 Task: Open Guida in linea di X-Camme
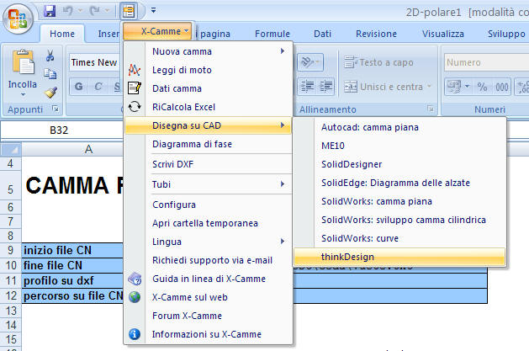[x=208, y=279]
